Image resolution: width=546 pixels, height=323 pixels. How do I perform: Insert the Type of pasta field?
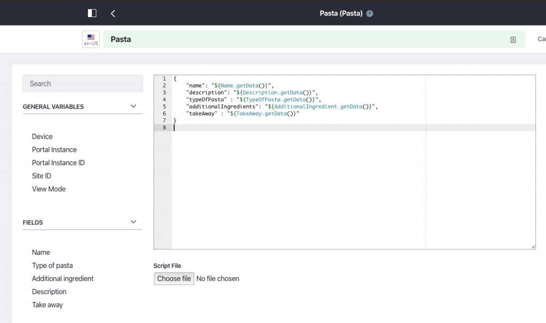click(52, 265)
